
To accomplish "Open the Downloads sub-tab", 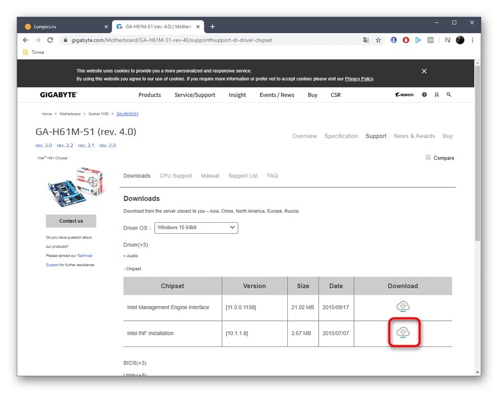I will coord(137,176).
